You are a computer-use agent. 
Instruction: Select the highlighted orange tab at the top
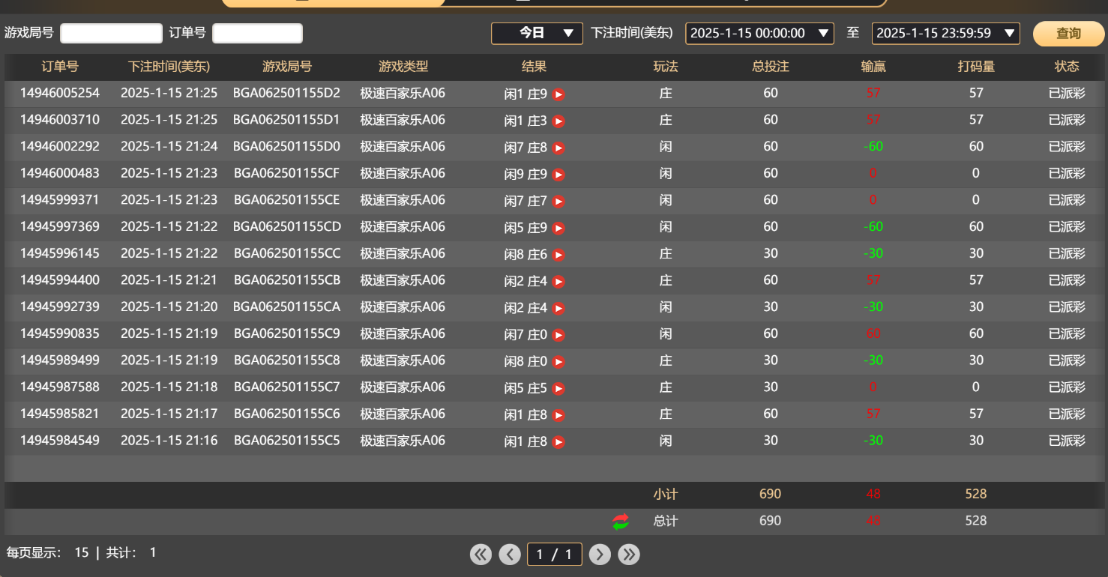[332, 4]
